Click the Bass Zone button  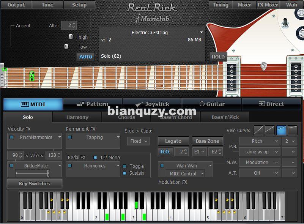click(x=208, y=141)
